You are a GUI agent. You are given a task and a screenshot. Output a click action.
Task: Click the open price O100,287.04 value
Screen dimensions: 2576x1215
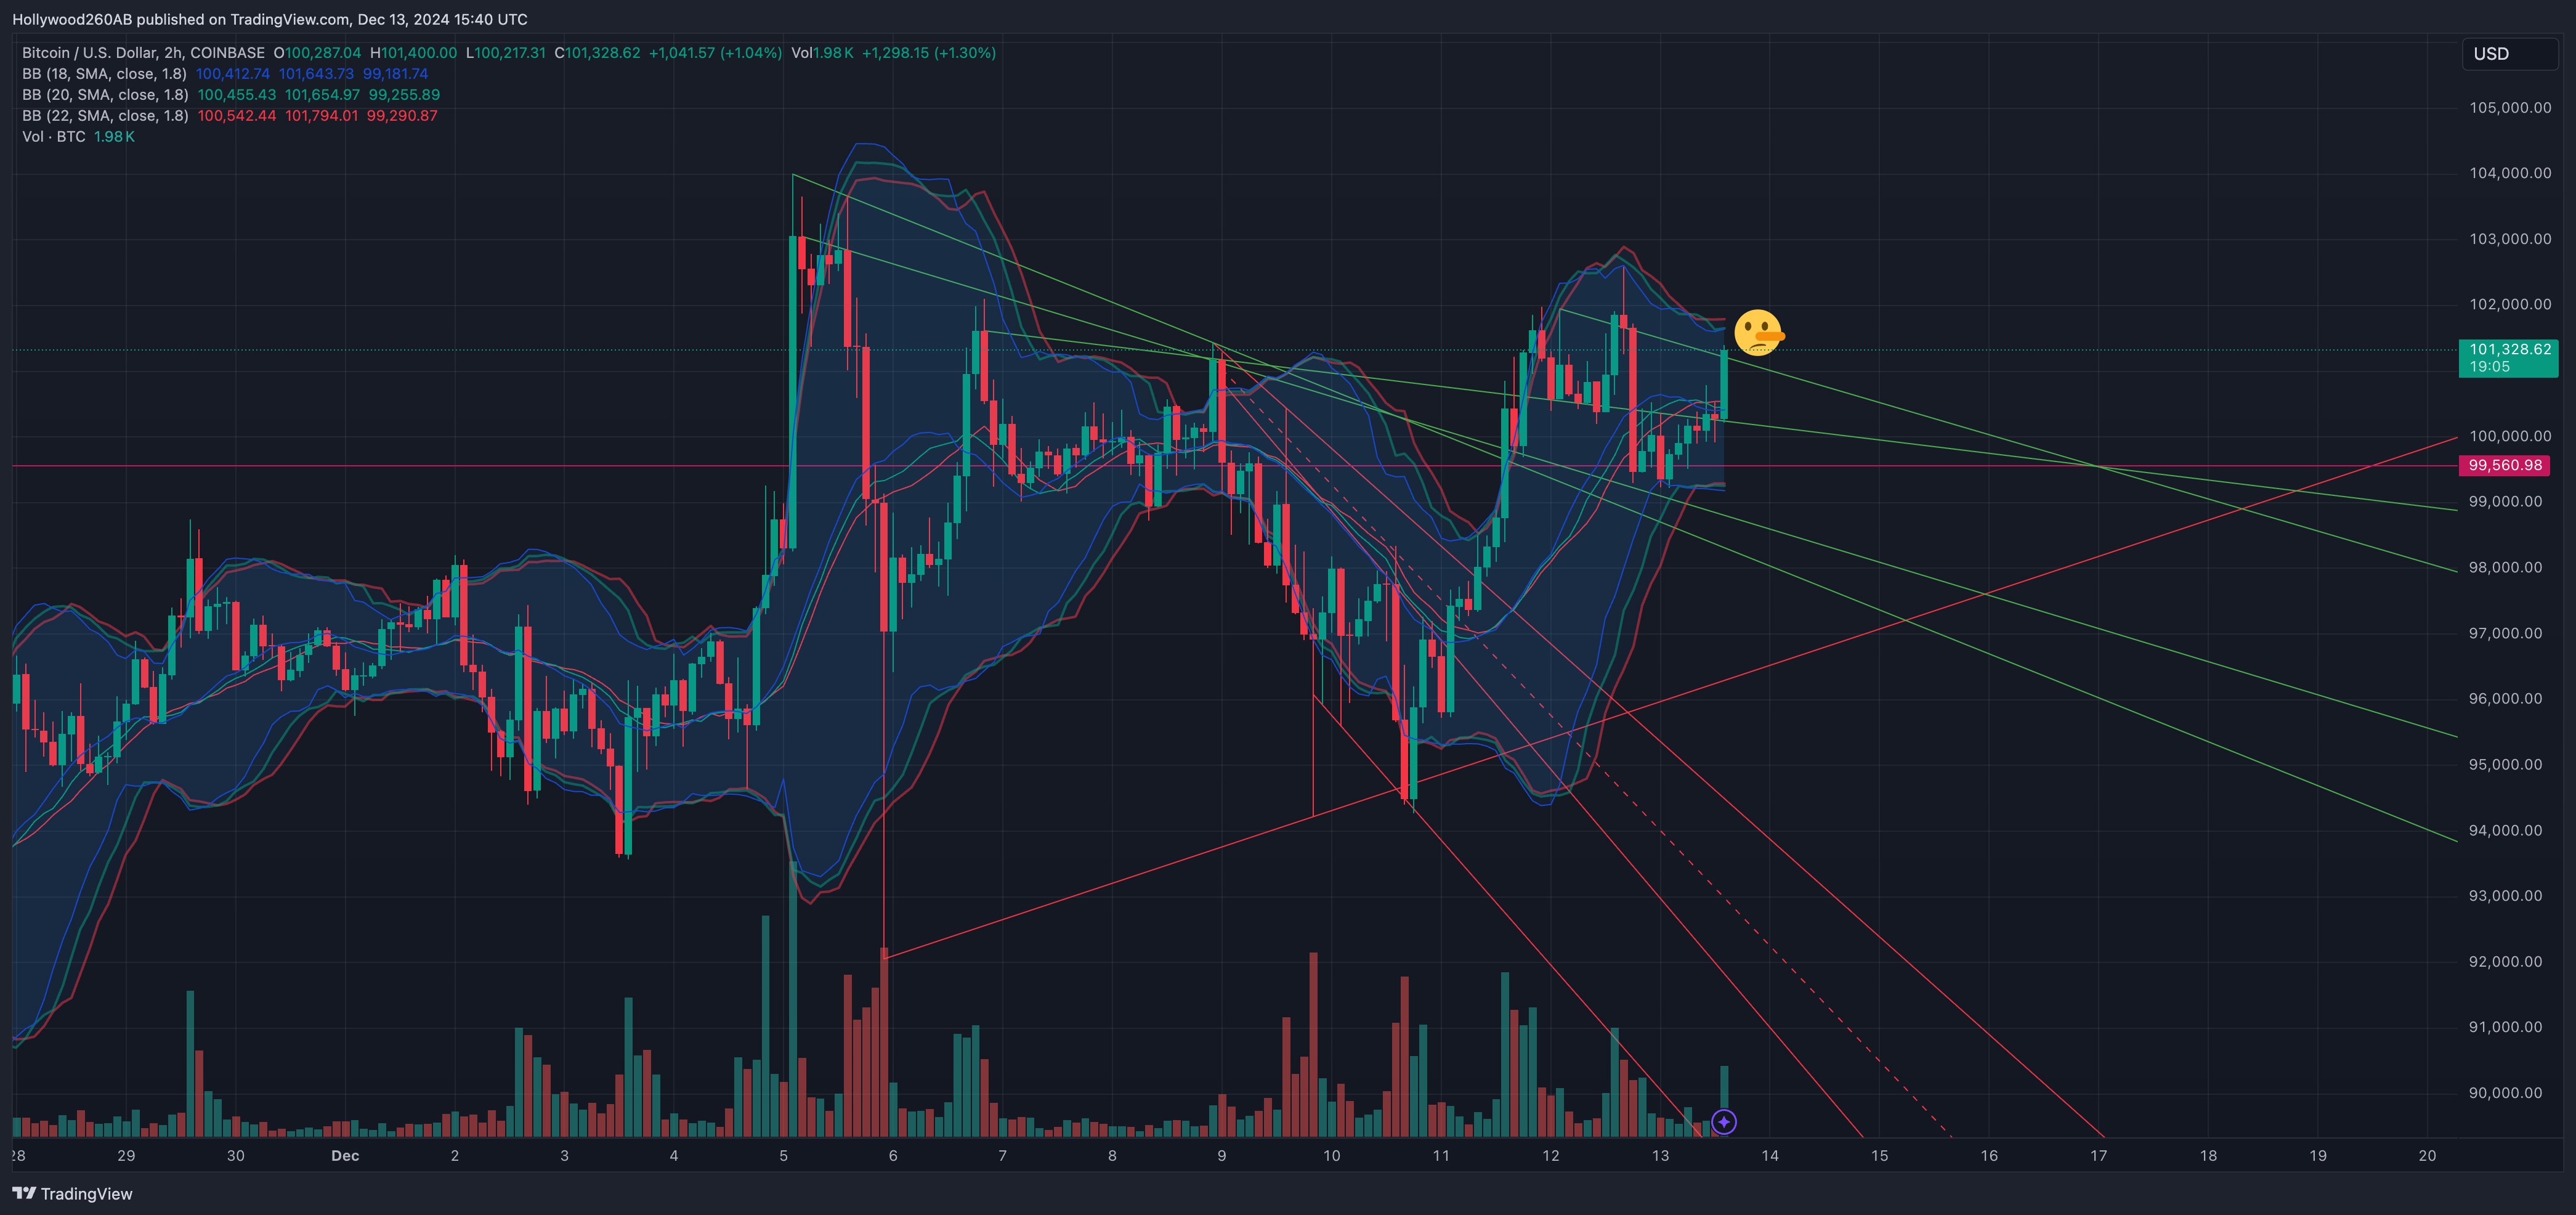(x=317, y=53)
